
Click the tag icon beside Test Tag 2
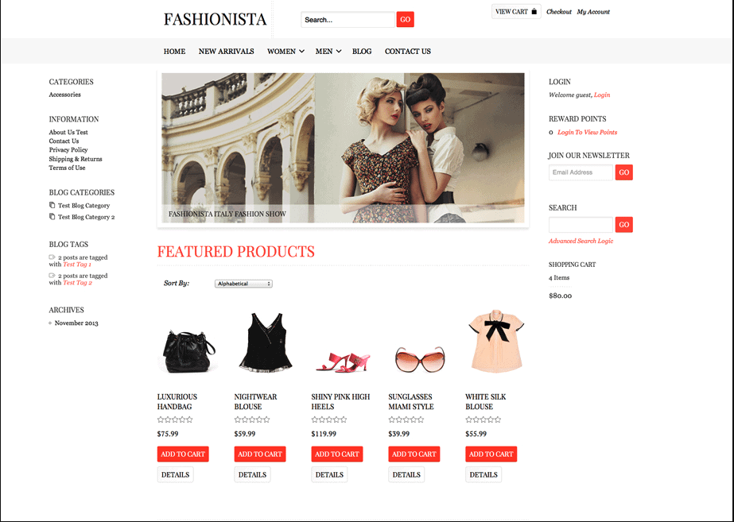pos(52,276)
